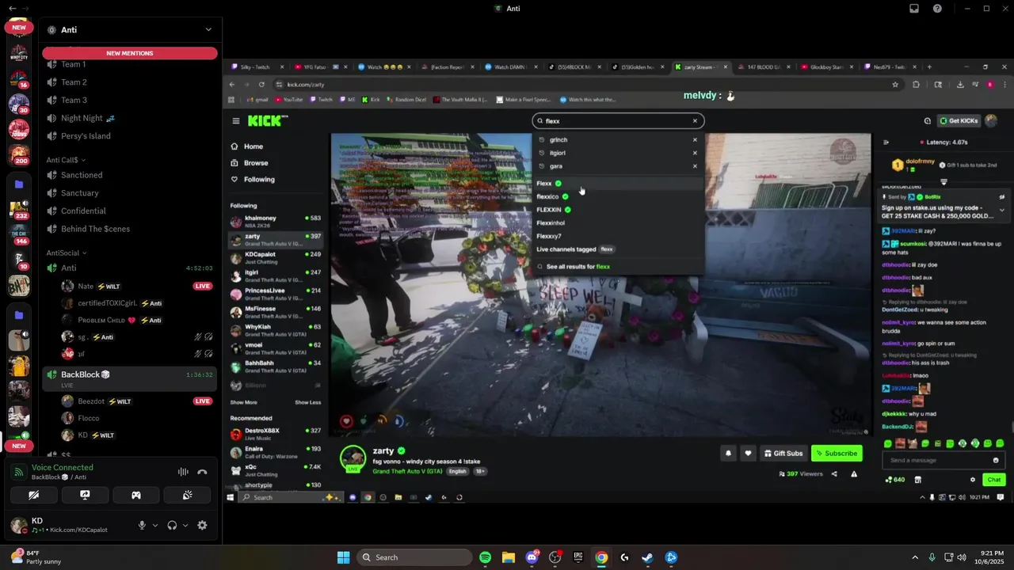Clear the Kick search box with X
The height and width of the screenshot is (570, 1014).
(x=695, y=121)
